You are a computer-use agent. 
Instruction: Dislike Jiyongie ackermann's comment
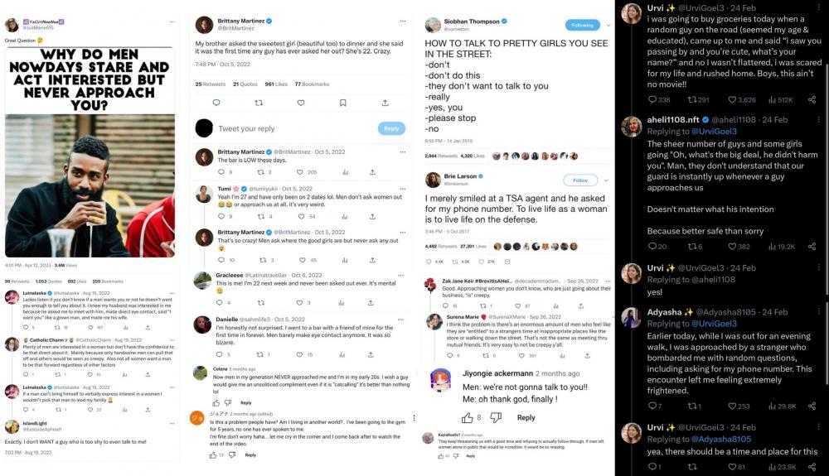pos(496,418)
